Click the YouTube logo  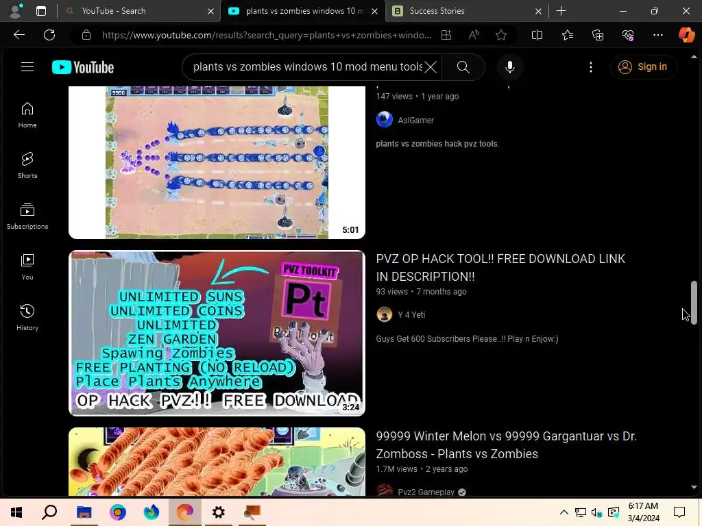point(83,67)
